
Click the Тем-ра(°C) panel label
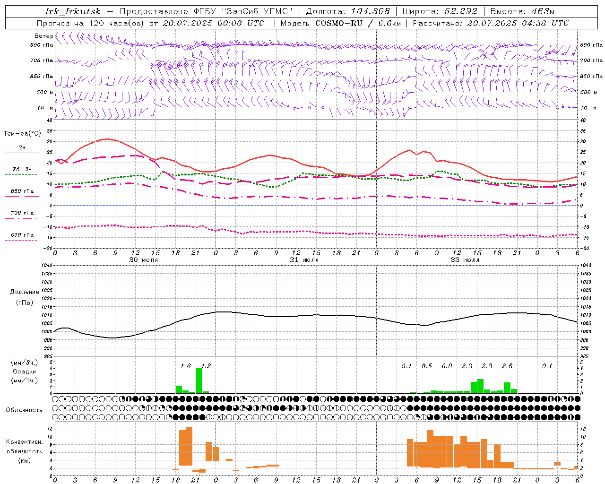click(x=22, y=134)
